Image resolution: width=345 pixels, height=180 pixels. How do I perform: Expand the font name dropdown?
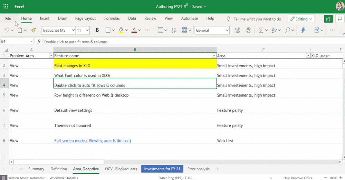point(73,30)
